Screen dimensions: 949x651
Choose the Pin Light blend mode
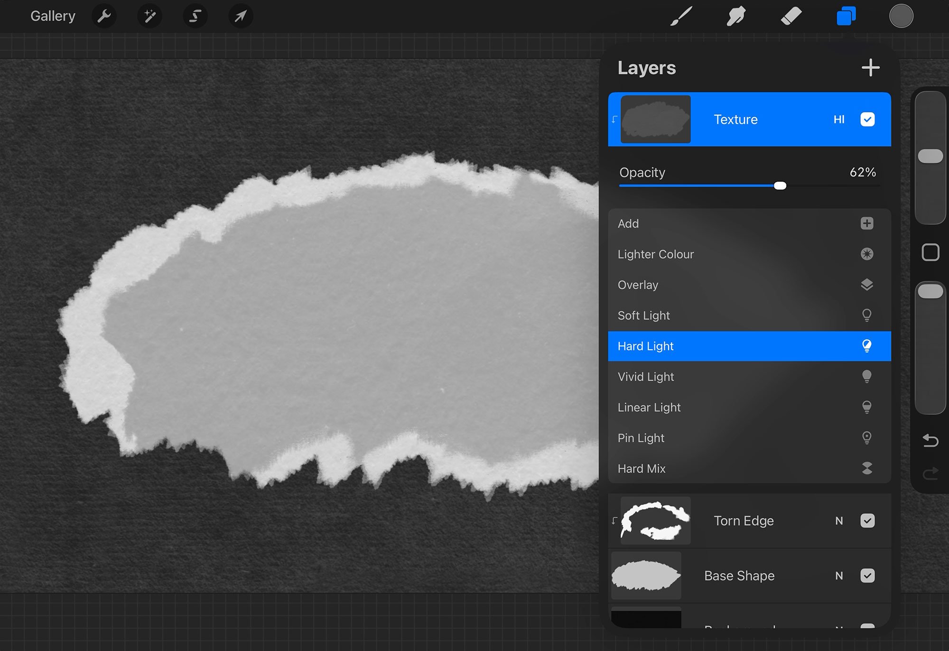(x=749, y=438)
